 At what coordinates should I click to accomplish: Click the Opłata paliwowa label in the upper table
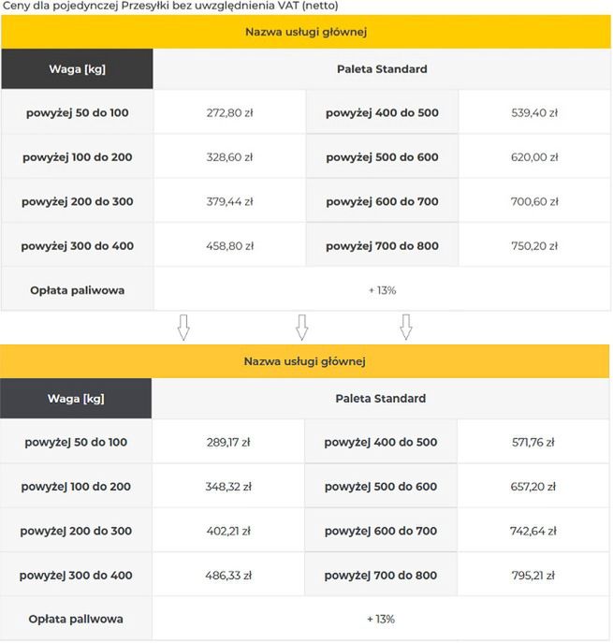coord(77,290)
